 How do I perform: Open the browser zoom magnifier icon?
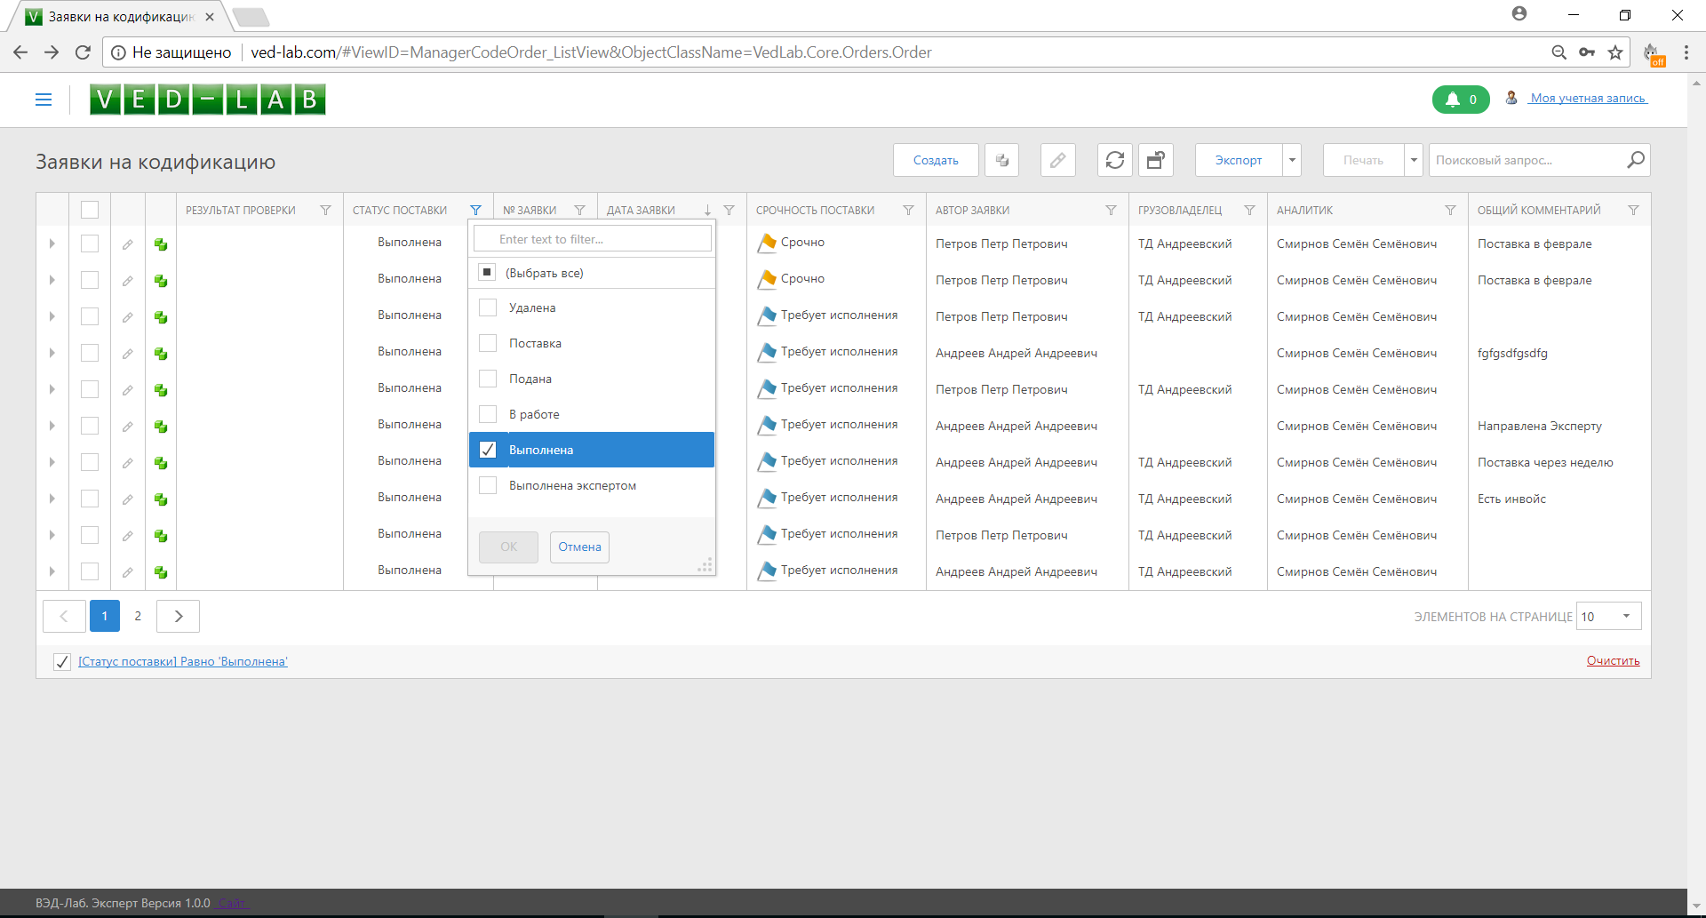click(1559, 52)
